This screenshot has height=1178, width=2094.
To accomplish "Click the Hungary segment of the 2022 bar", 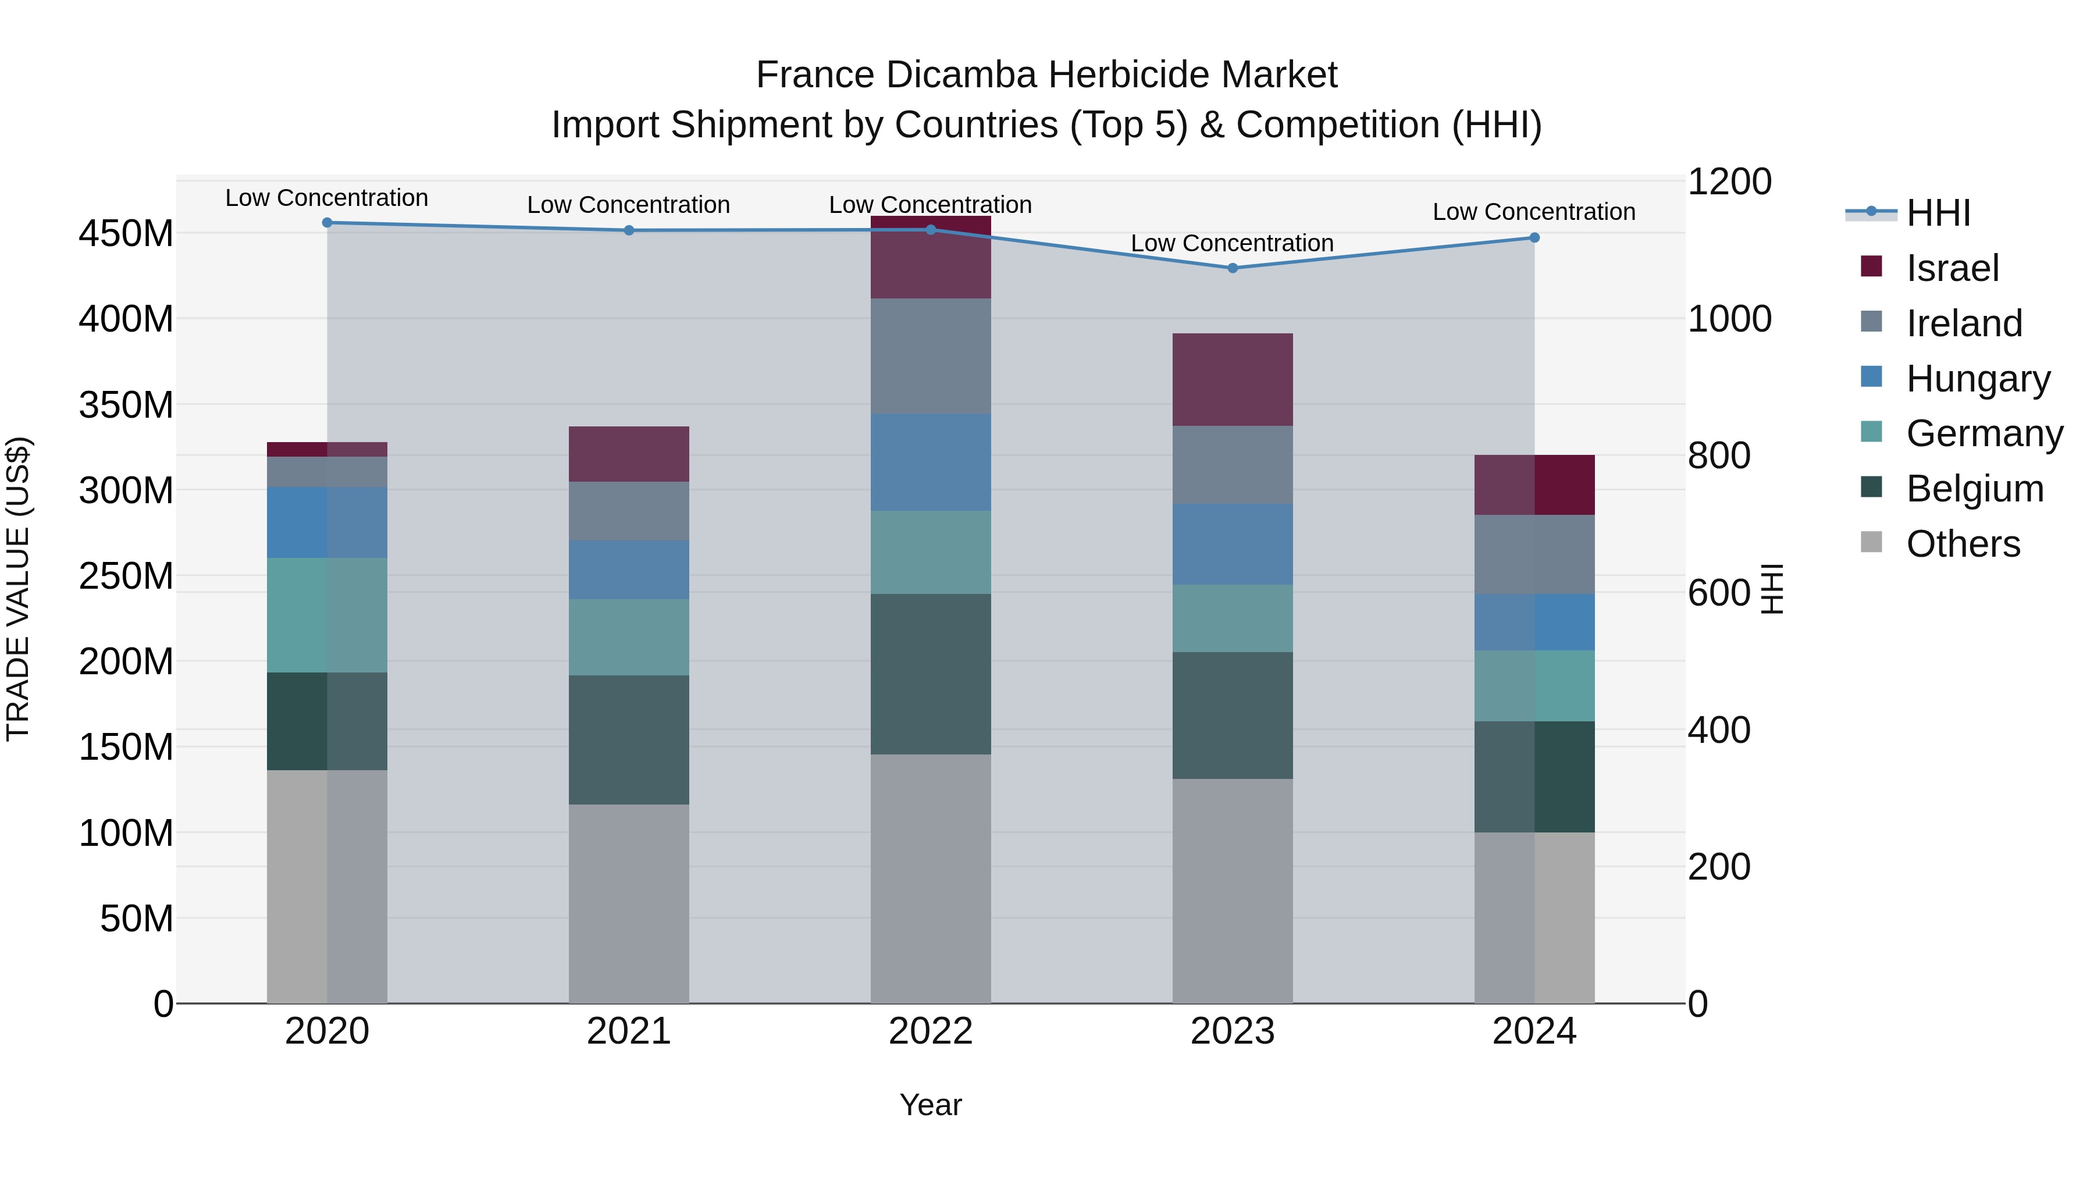I will [931, 462].
